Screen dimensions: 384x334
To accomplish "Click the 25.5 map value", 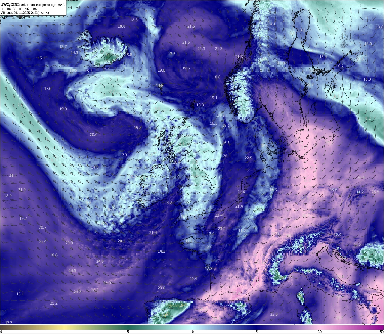I will pyautogui.click(x=375, y=192).
